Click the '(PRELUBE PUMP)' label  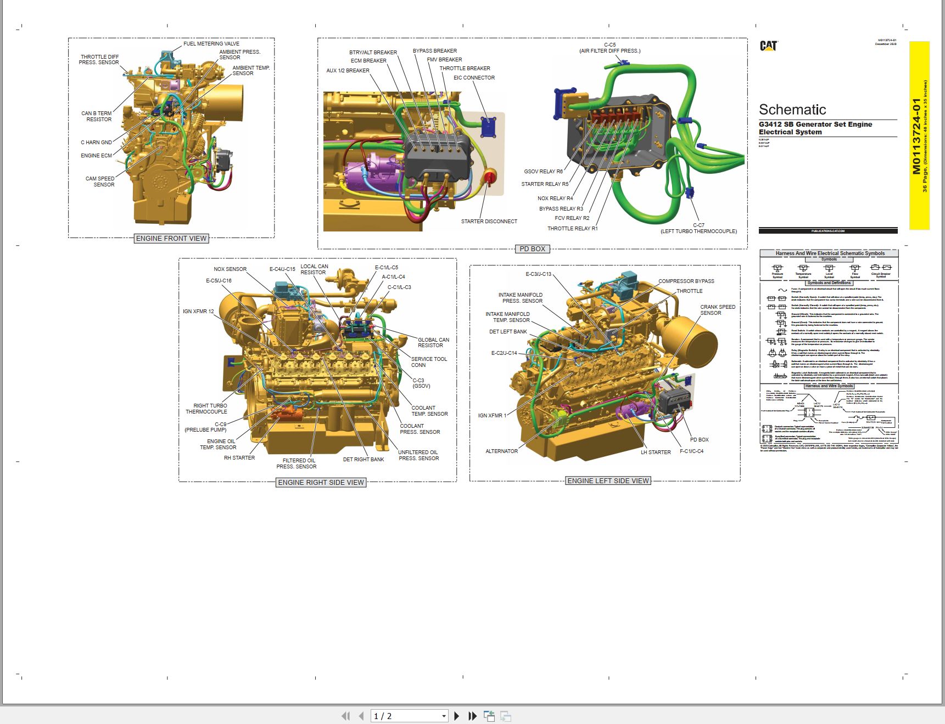[x=205, y=430]
